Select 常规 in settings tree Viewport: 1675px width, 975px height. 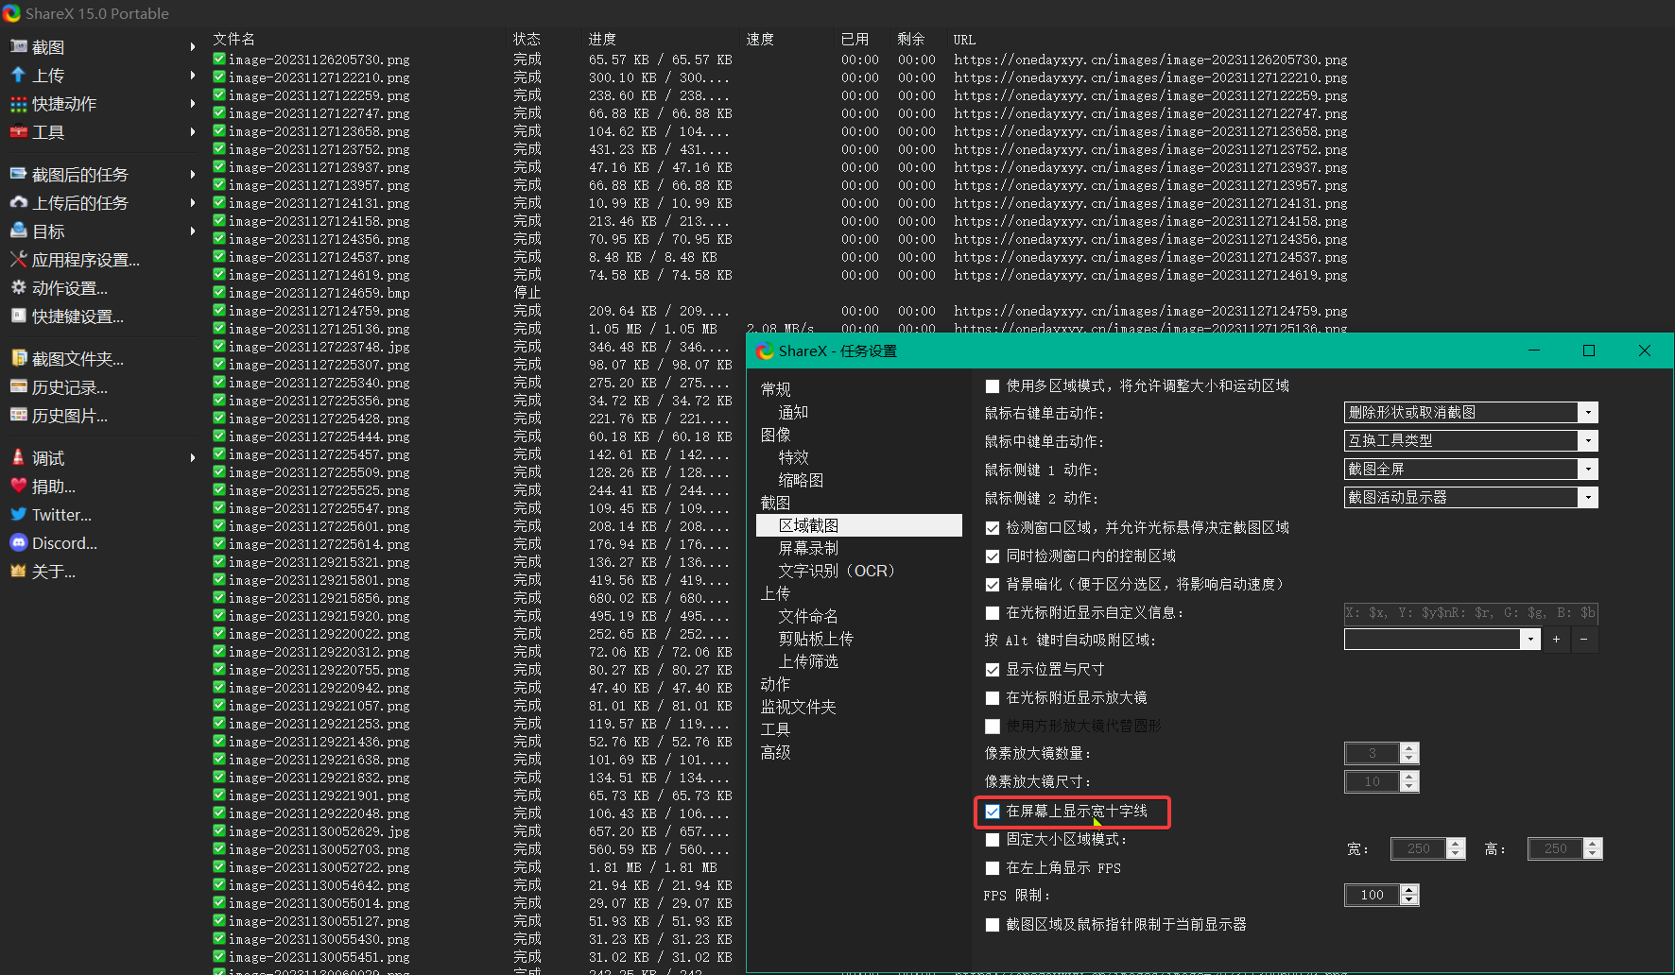click(775, 389)
